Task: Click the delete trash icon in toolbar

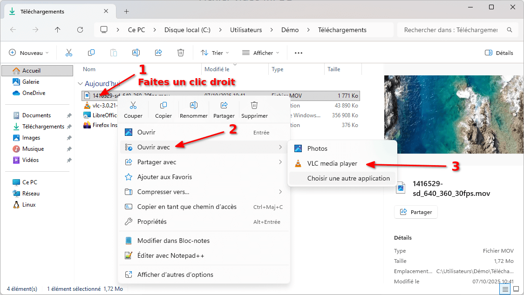Action: [x=181, y=53]
